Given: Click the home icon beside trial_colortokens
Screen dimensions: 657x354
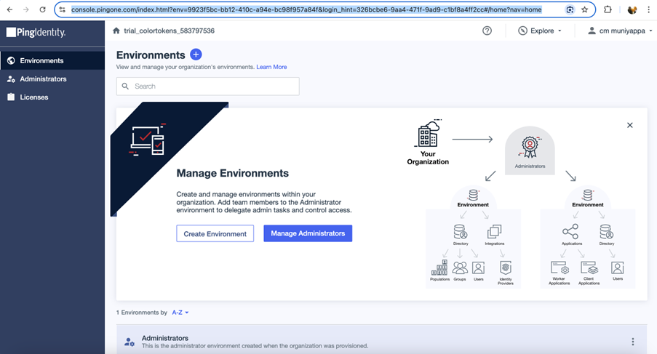Looking at the screenshot, I should (116, 31).
